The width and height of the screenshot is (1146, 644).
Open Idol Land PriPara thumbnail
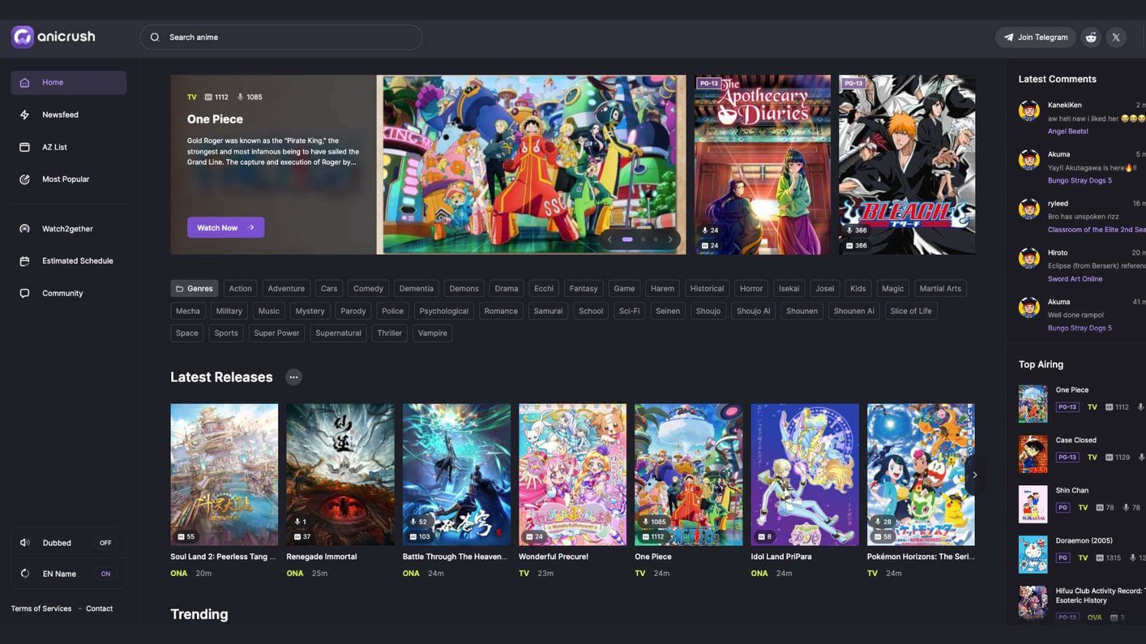tap(804, 474)
